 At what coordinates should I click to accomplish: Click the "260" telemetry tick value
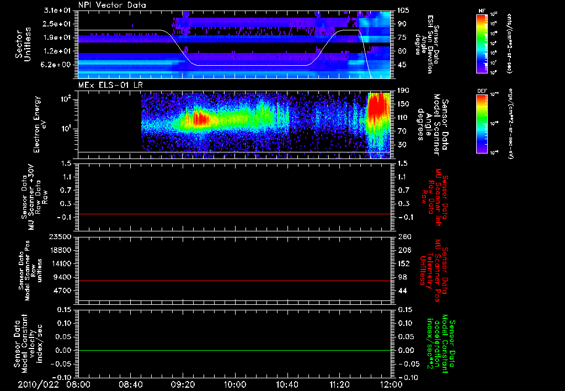pyautogui.click(x=403, y=237)
